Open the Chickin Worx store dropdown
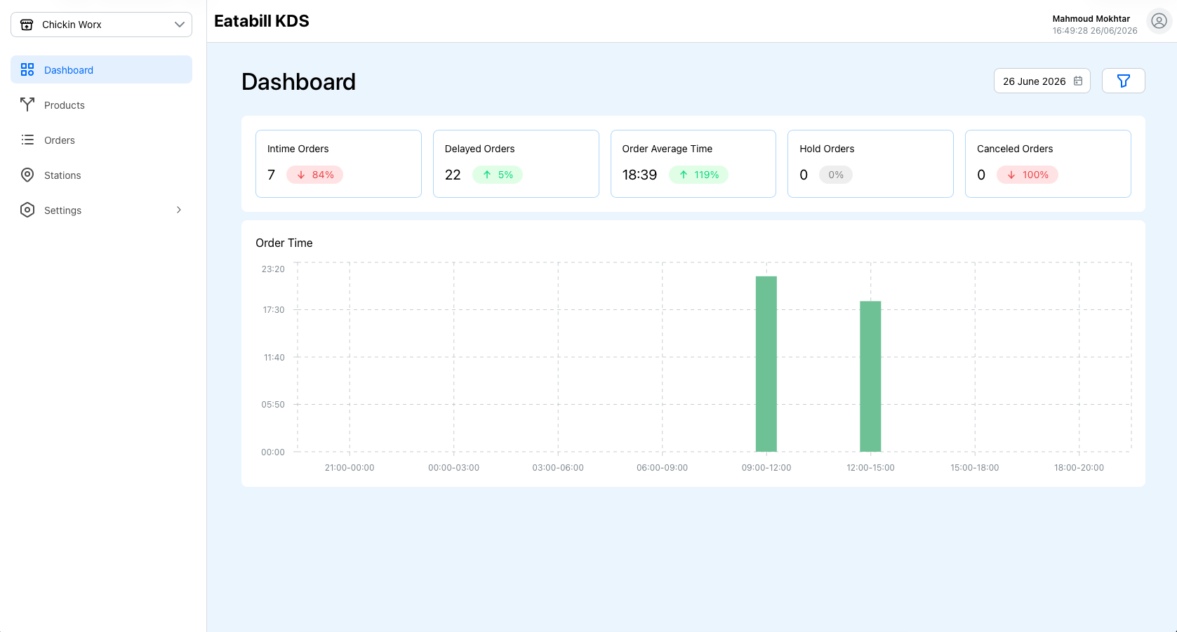This screenshot has width=1177, height=632. point(101,25)
